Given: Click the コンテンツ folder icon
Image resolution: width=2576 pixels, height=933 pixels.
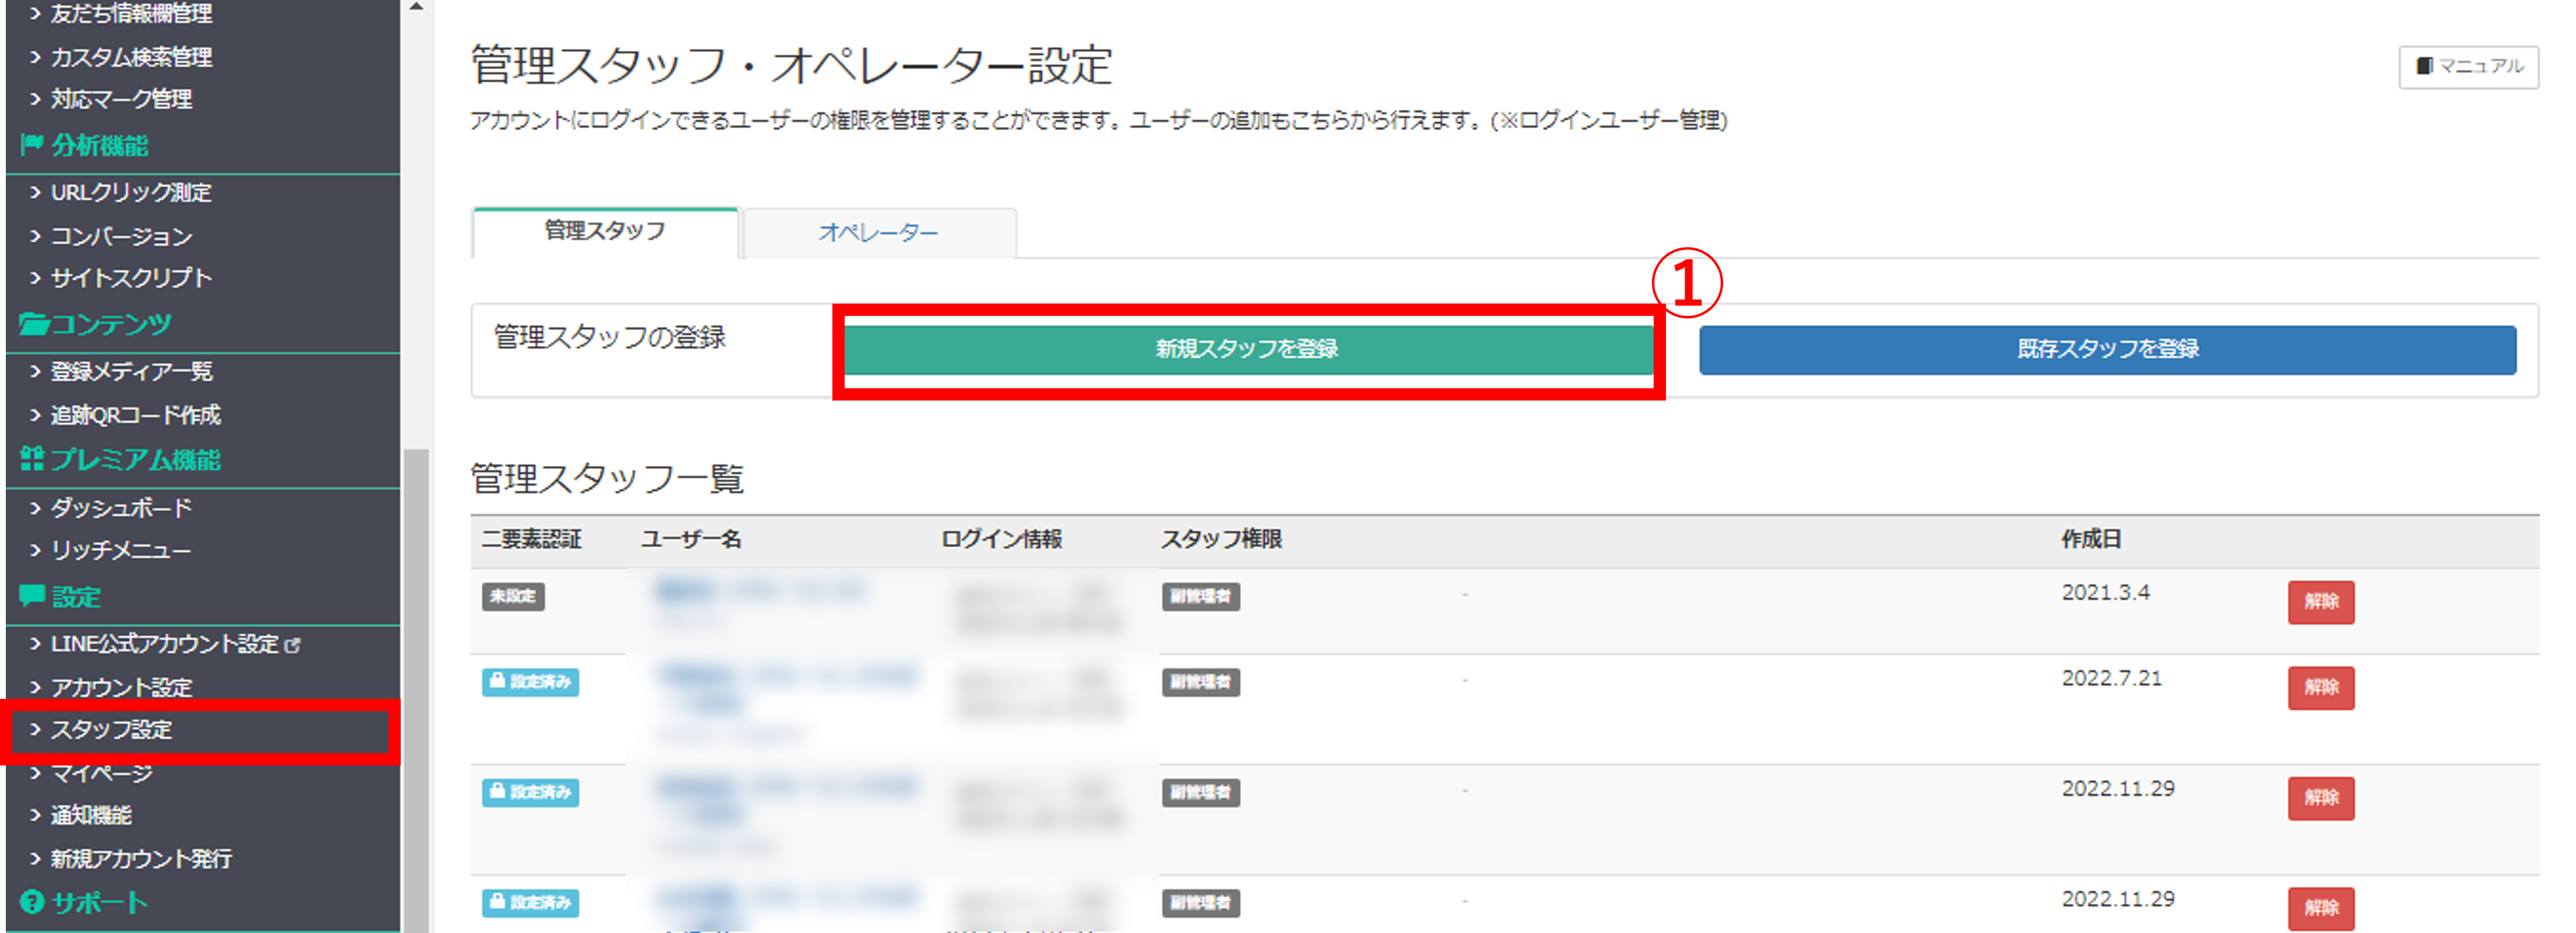Looking at the screenshot, I should pos(33,324).
